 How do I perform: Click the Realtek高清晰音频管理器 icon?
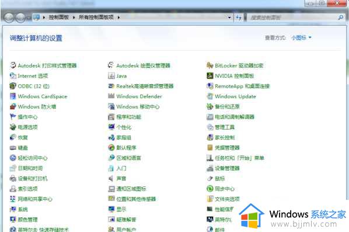[x=111, y=86]
